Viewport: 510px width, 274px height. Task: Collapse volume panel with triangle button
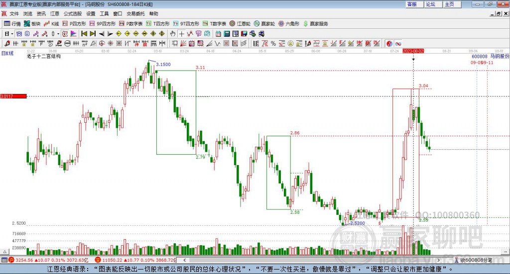(4, 252)
